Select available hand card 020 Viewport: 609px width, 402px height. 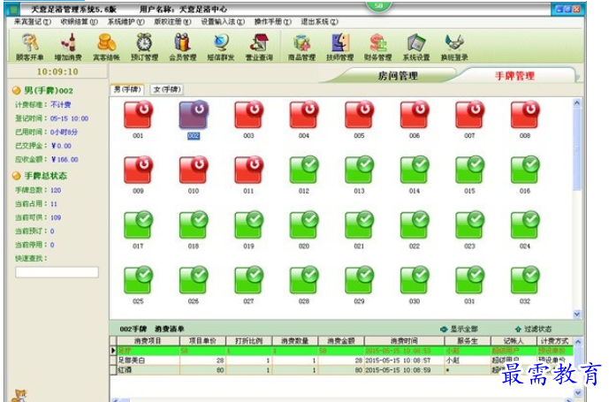(304, 230)
